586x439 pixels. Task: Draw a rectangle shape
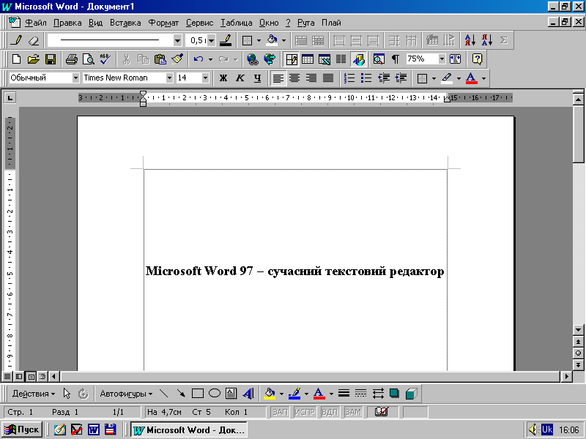pyautogui.click(x=197, y=394)
